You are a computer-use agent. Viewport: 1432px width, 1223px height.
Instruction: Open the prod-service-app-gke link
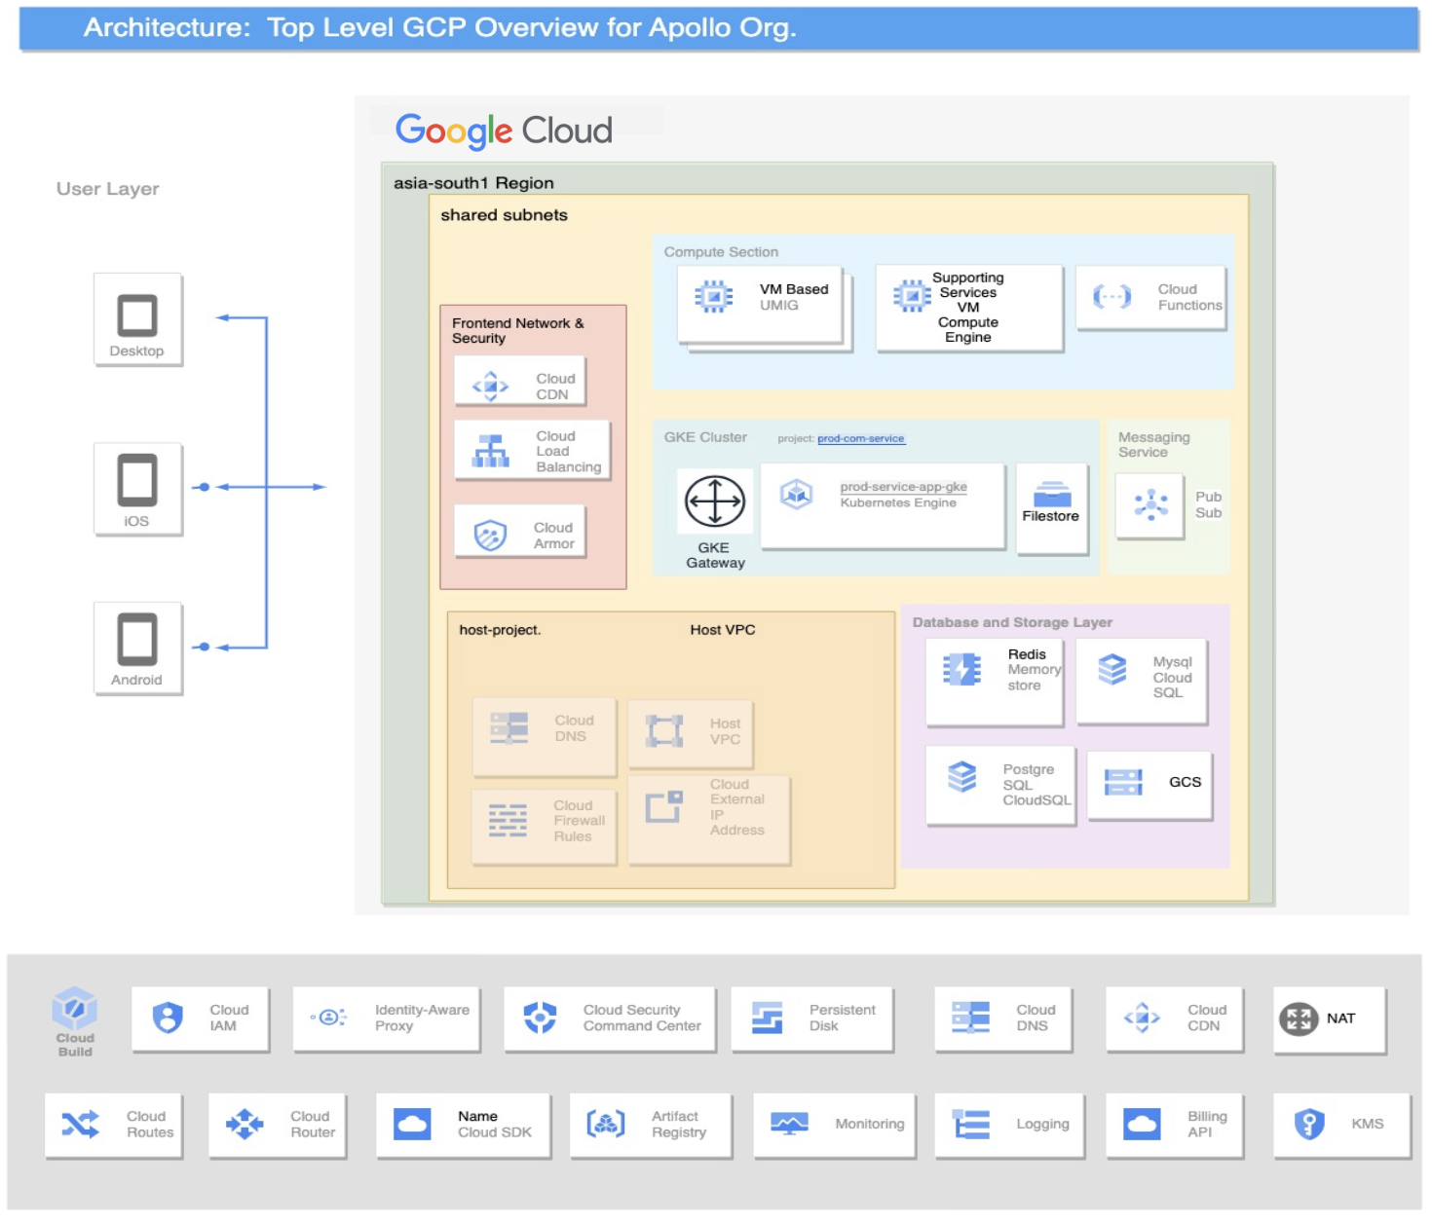tap(903, 487)
